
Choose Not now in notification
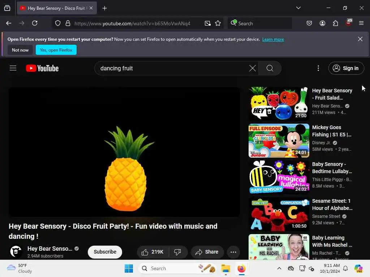(20, 50)
